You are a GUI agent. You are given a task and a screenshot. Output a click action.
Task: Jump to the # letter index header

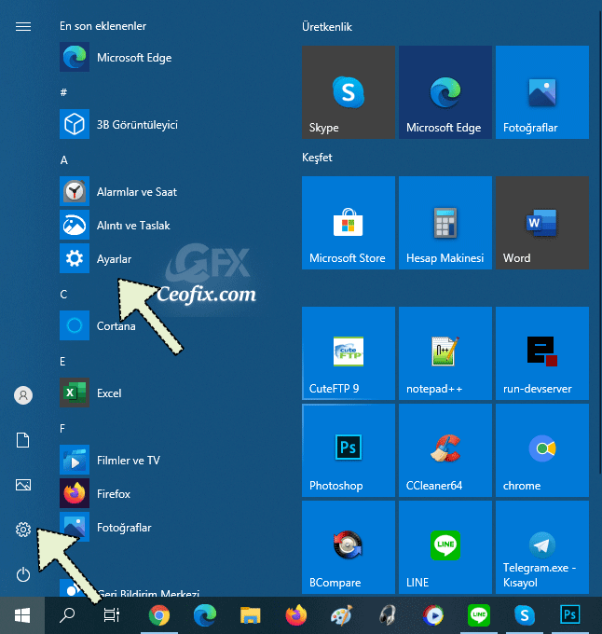(63, 92)
